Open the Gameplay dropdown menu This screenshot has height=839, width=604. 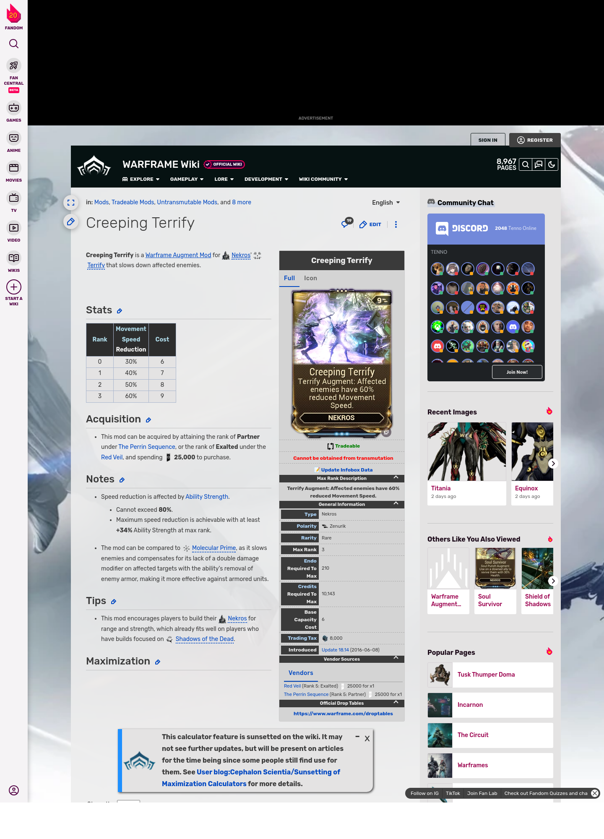click(187, 179)
